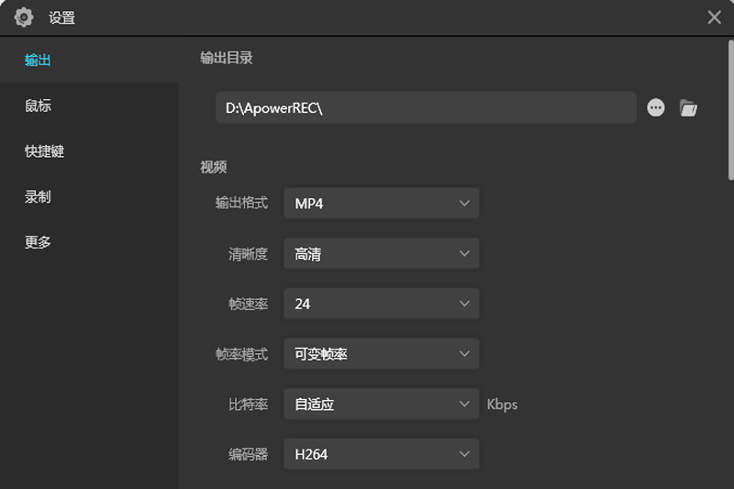The height and width of the screenshot is (489, 734).
Task: Close the 设置 settings window
Action: pos(714,17)
